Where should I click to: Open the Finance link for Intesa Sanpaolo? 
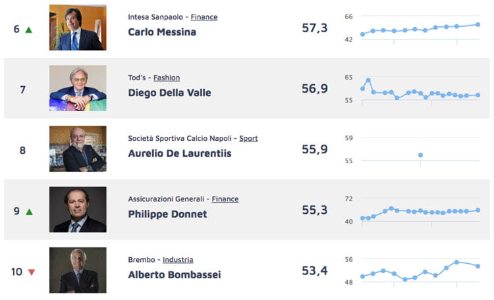click(204, 17)
